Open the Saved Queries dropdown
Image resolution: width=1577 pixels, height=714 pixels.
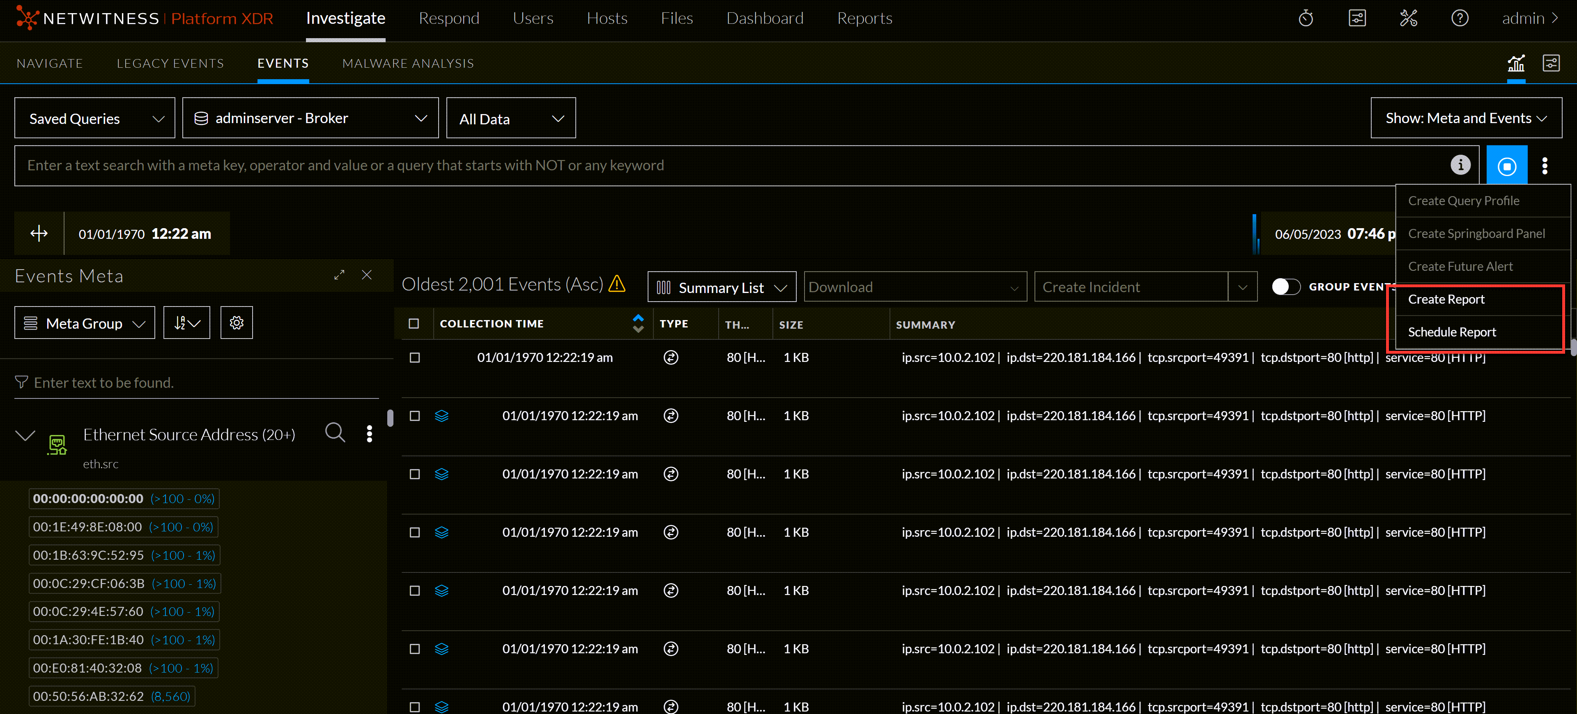coord(95,119)
